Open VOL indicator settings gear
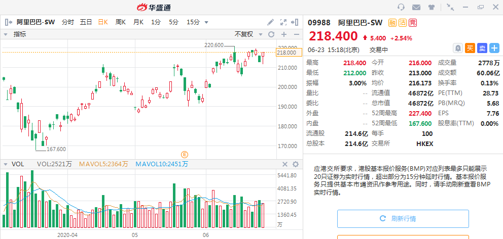 [296, 164]
